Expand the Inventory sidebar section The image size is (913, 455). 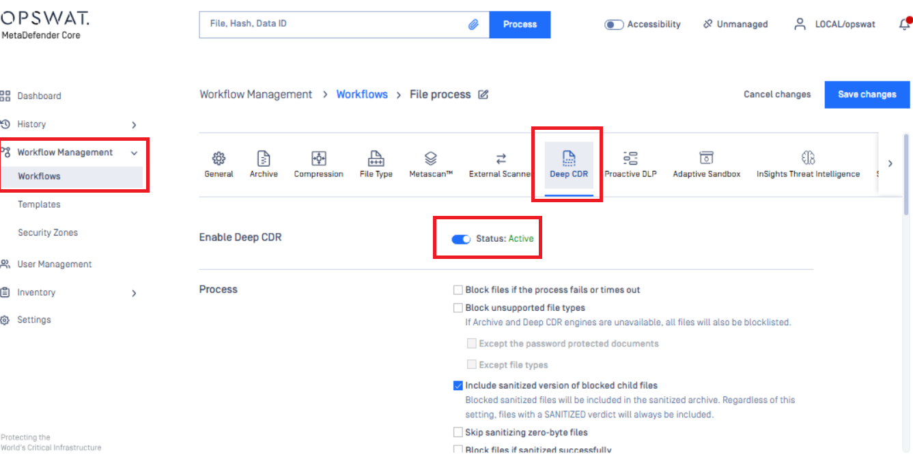pyautogui.click(x=134, y=293)
